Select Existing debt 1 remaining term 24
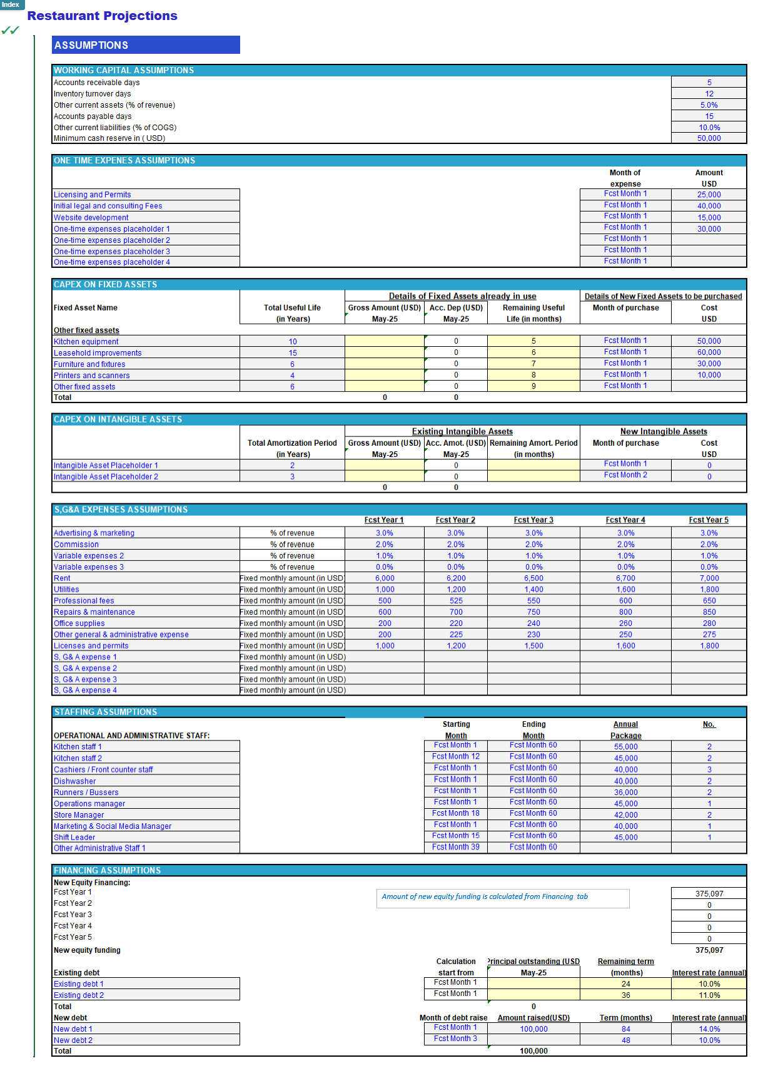778x1078 pixels. point(625,984)
